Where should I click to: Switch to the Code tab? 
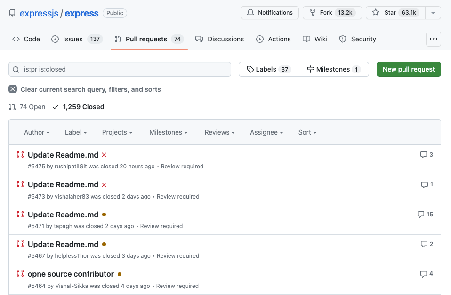point(26,39)
